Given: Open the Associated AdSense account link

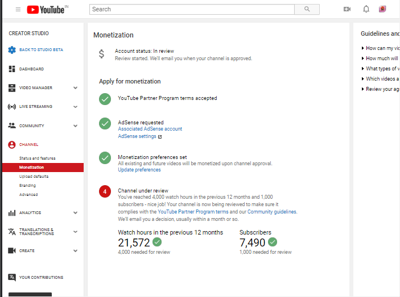Looking at the screenshot, I should [150, 129].
